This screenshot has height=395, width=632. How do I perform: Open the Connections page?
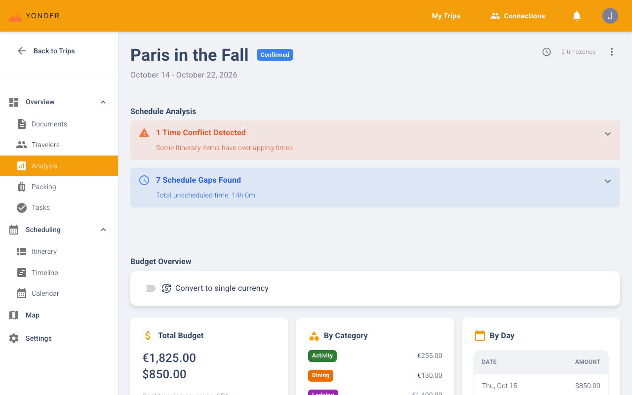click(x=517, y=16)
